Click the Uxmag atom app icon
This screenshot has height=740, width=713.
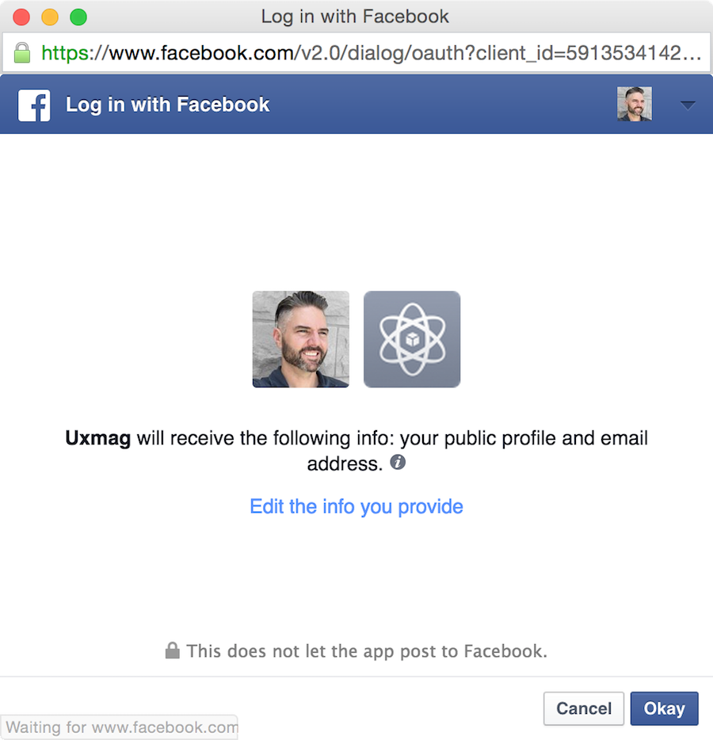[x=412, y=339]
